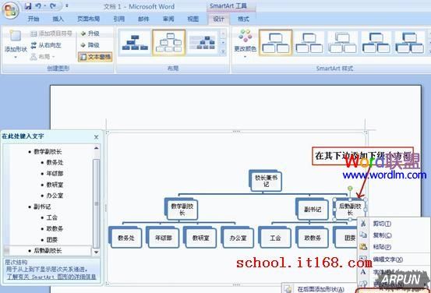Image resolution: width=431 pixels, height=293 pixels.
Task: Choose 复制(C) from the context menu
Action: click(x=394, y=235)
